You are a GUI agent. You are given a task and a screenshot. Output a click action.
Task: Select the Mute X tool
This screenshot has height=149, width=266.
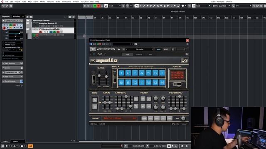[x=158, y=6]
